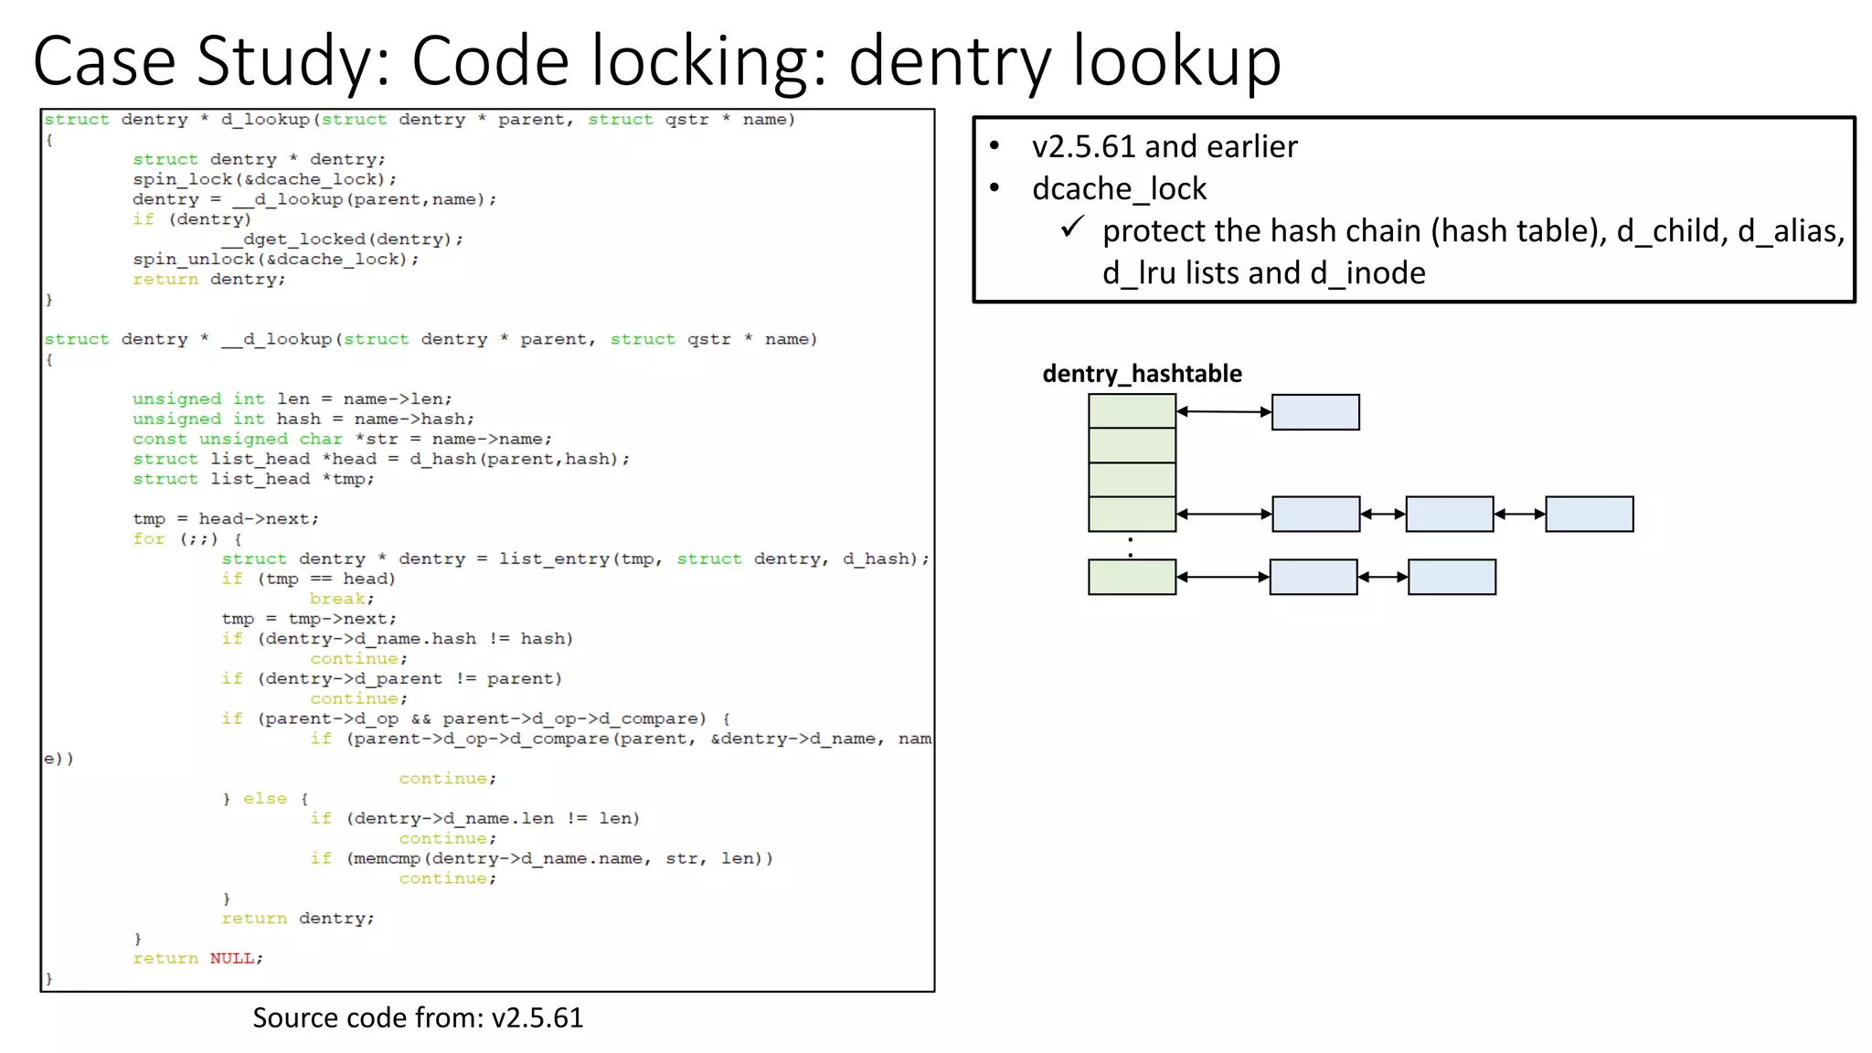Click the 'spin_lock(&dcache_lock);' code line
The image size is (1872, 1053).
click(264, 180)
